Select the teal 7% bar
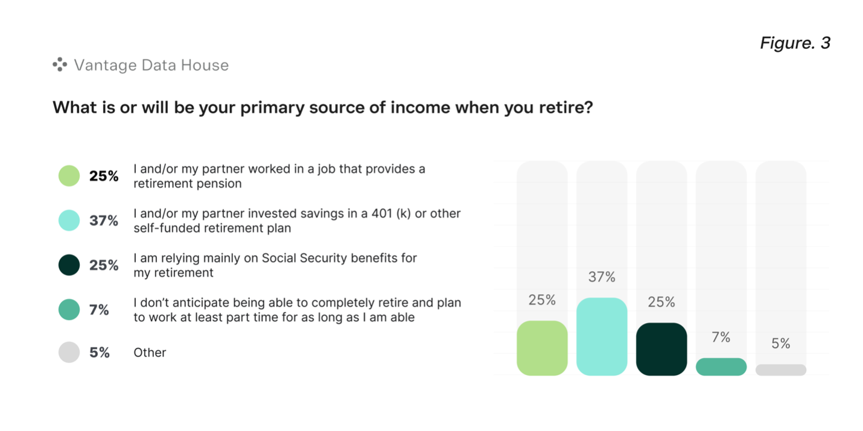The width and height of the screenshot is (863, 431). [721, 367]
